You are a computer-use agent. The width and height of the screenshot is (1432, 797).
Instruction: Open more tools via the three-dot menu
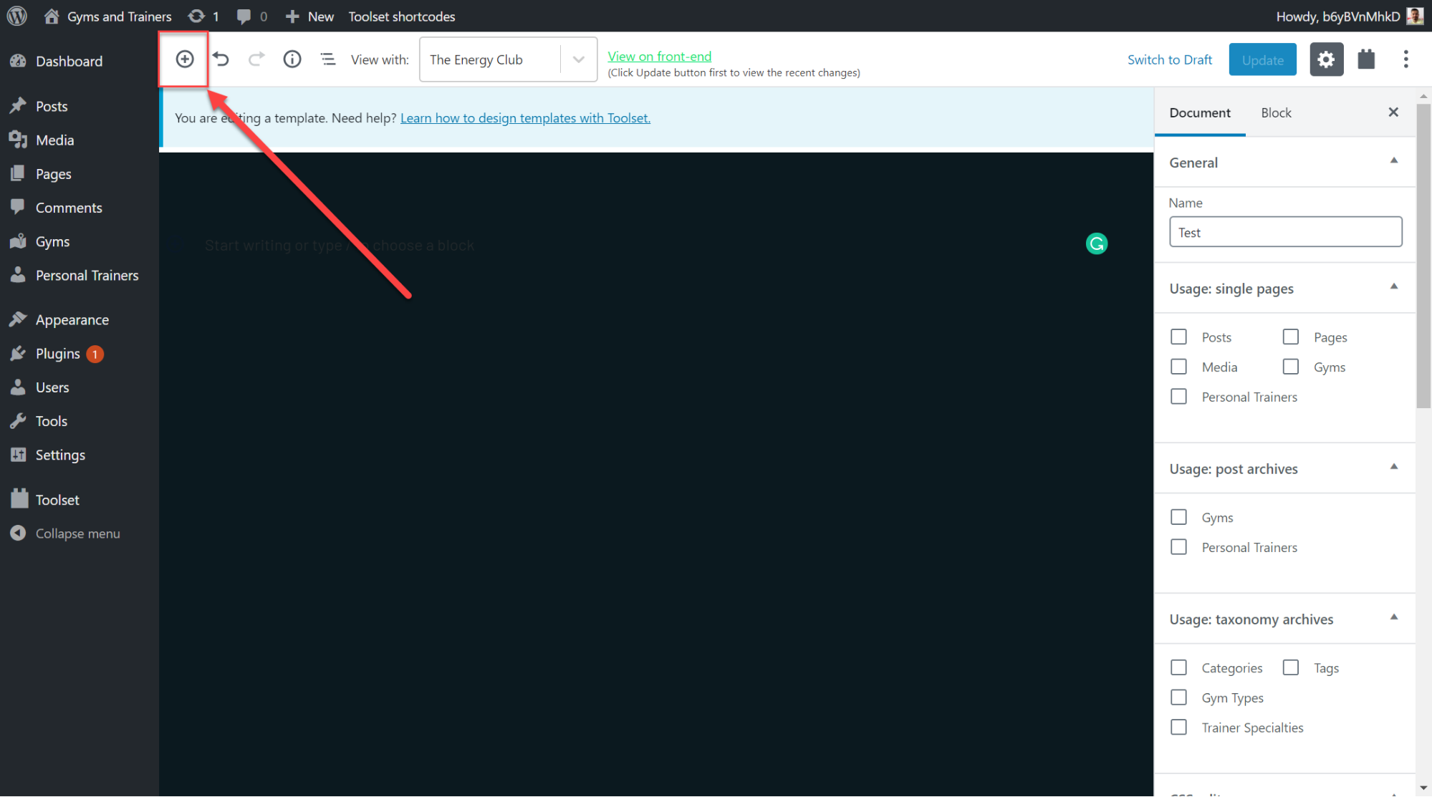[1405, 59]
